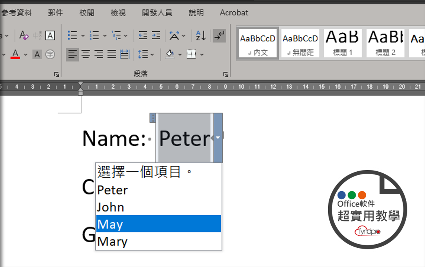
Task: Click the indent marker on the ruler
Action: [80, 88]
